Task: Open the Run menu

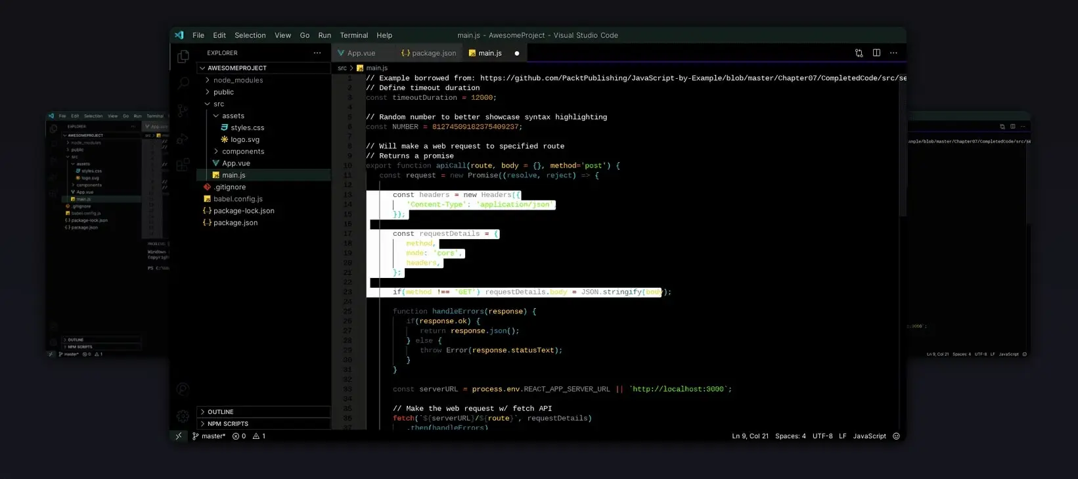Action: coord(325,35)
